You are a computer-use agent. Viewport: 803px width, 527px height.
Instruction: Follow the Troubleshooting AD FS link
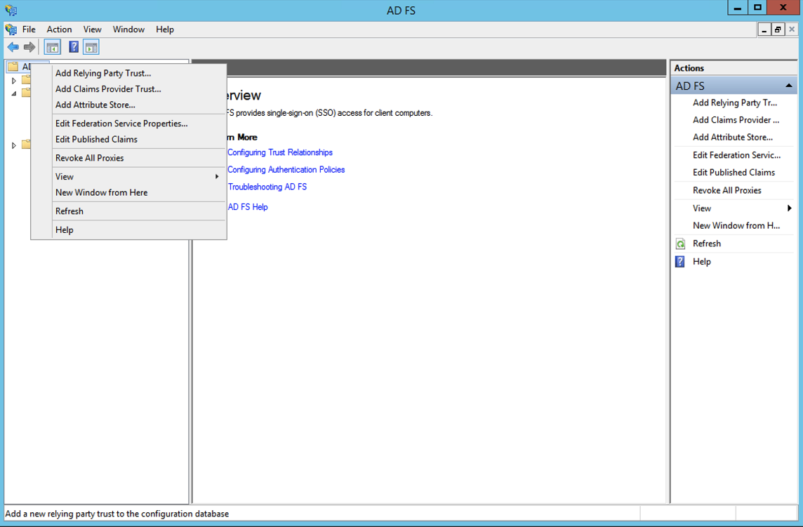(267, 187)
